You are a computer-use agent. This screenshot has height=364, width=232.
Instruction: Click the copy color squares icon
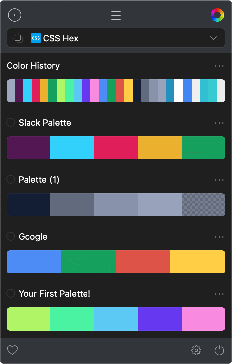[17, 38]
